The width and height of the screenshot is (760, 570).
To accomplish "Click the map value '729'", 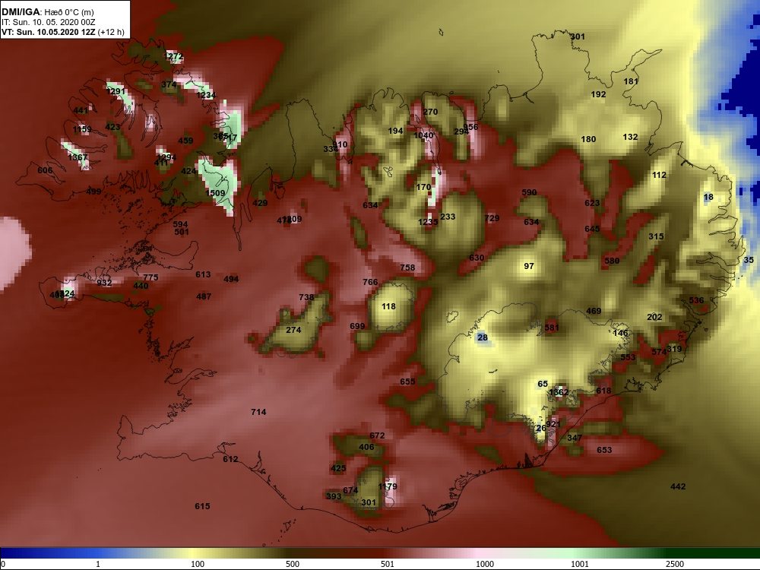I will pos(492,218).
